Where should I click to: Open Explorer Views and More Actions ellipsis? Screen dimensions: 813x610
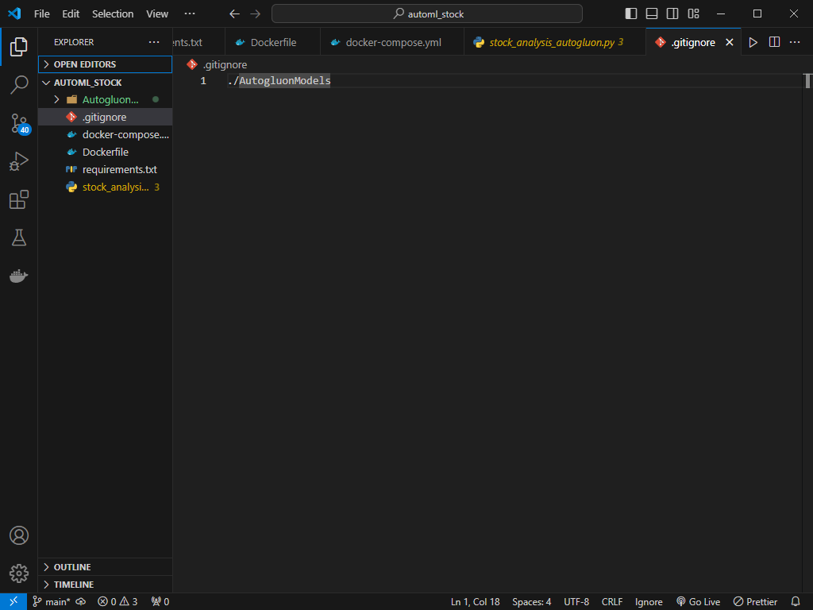click(154, 43)
